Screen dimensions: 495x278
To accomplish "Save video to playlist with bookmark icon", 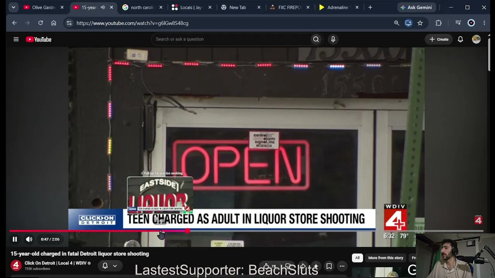I will (329, 266).
